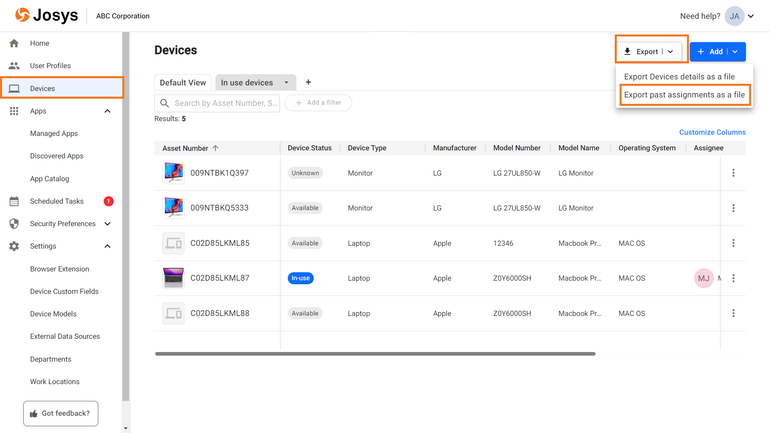Viewport: 770px width, 433px height.
Task: Select Export past assignments as a file
Action: point(684,95)
